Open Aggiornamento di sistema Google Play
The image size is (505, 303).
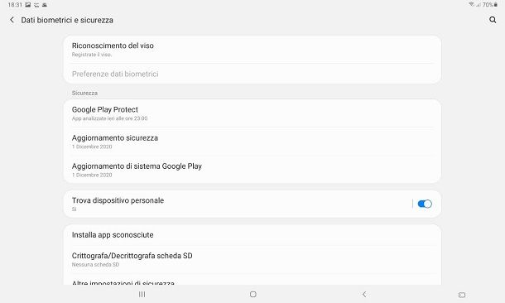tap(252, 170)
